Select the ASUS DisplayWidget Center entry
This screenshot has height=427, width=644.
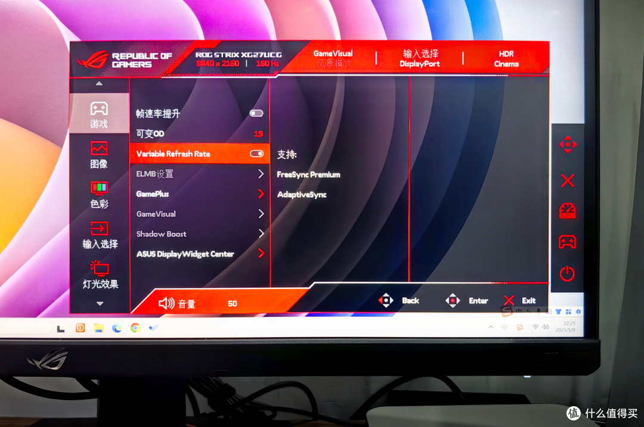pos(200,254)
